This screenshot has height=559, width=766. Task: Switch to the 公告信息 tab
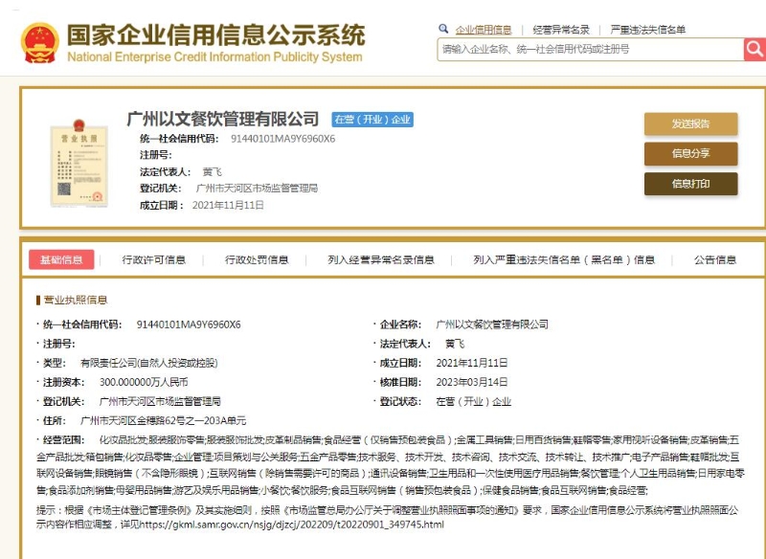tap(715, 259)
